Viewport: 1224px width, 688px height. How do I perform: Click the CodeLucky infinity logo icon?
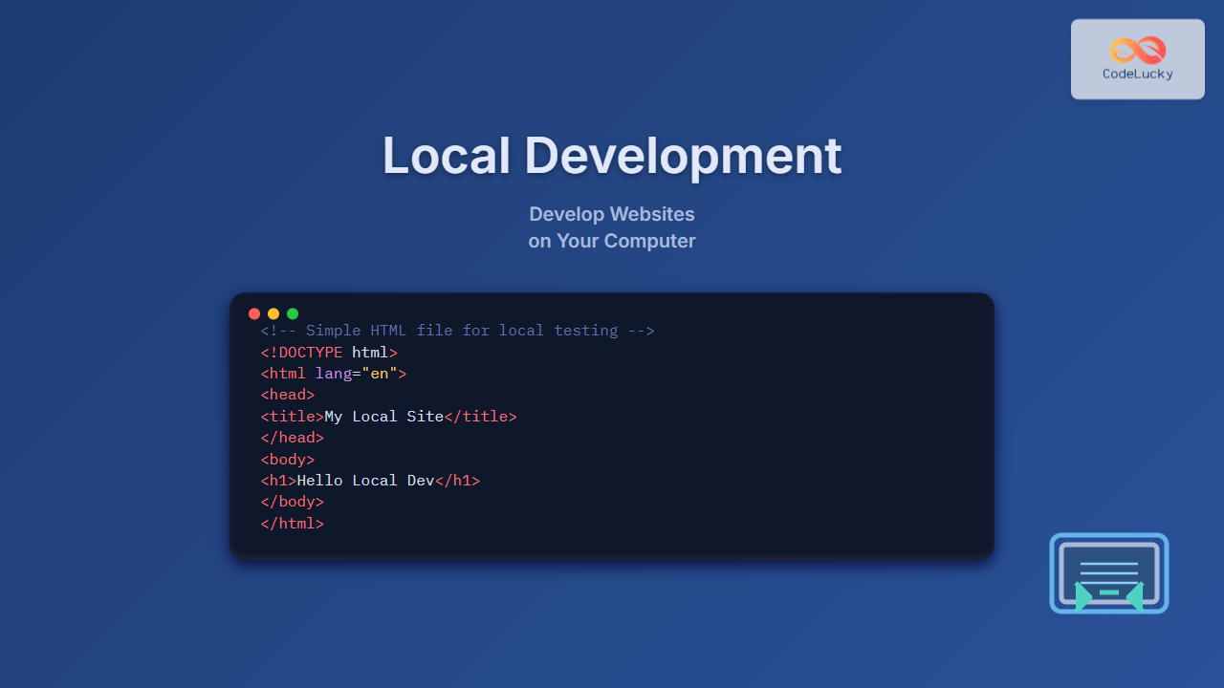click(x=1137, y=50)
